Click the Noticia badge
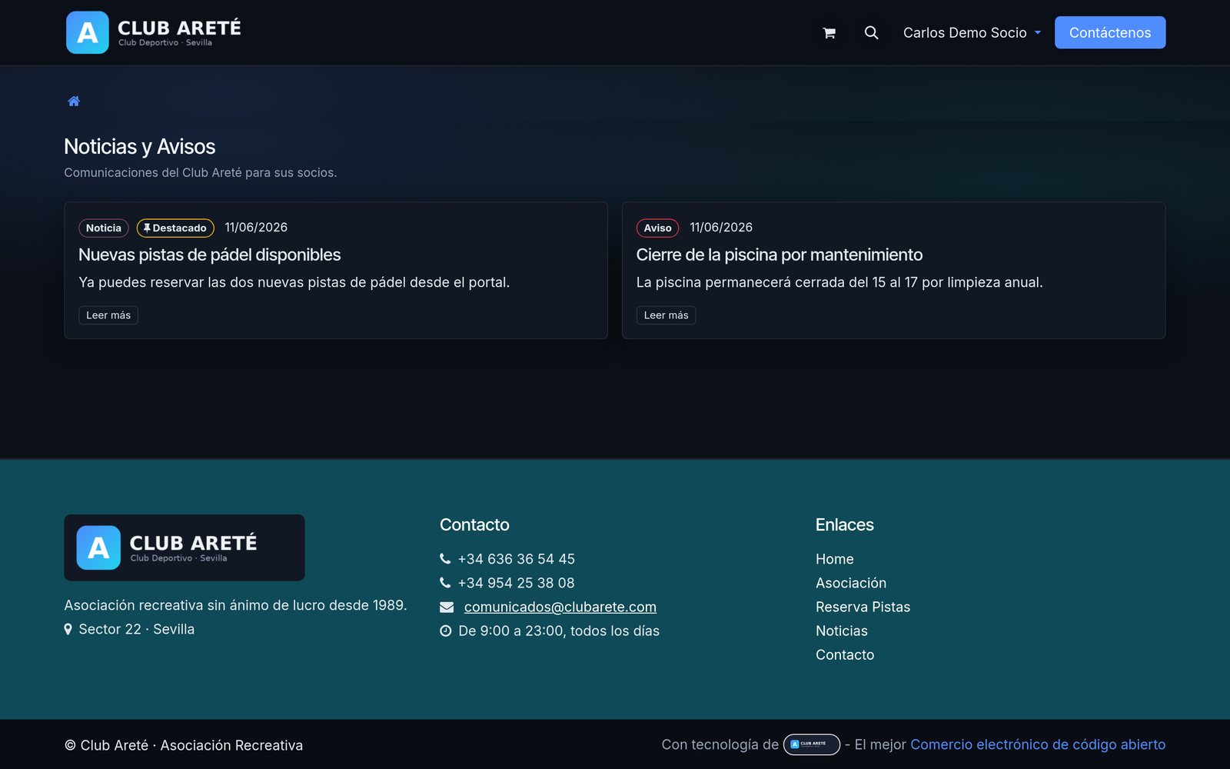The width and height of the screenshot is (1230, 769). pos(104,228)
